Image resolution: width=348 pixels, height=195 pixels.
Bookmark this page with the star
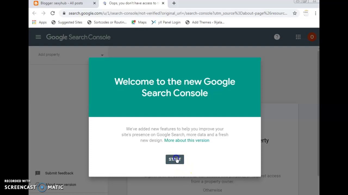(x=295, y=13)
